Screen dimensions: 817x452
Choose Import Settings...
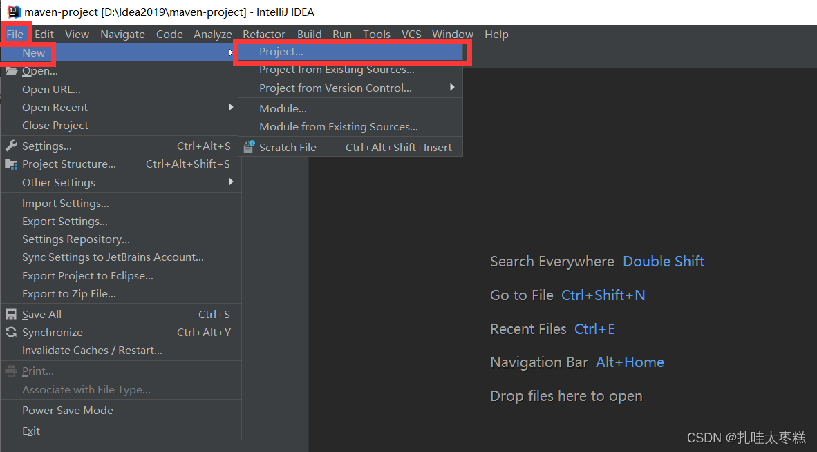[x=121, y=204]
